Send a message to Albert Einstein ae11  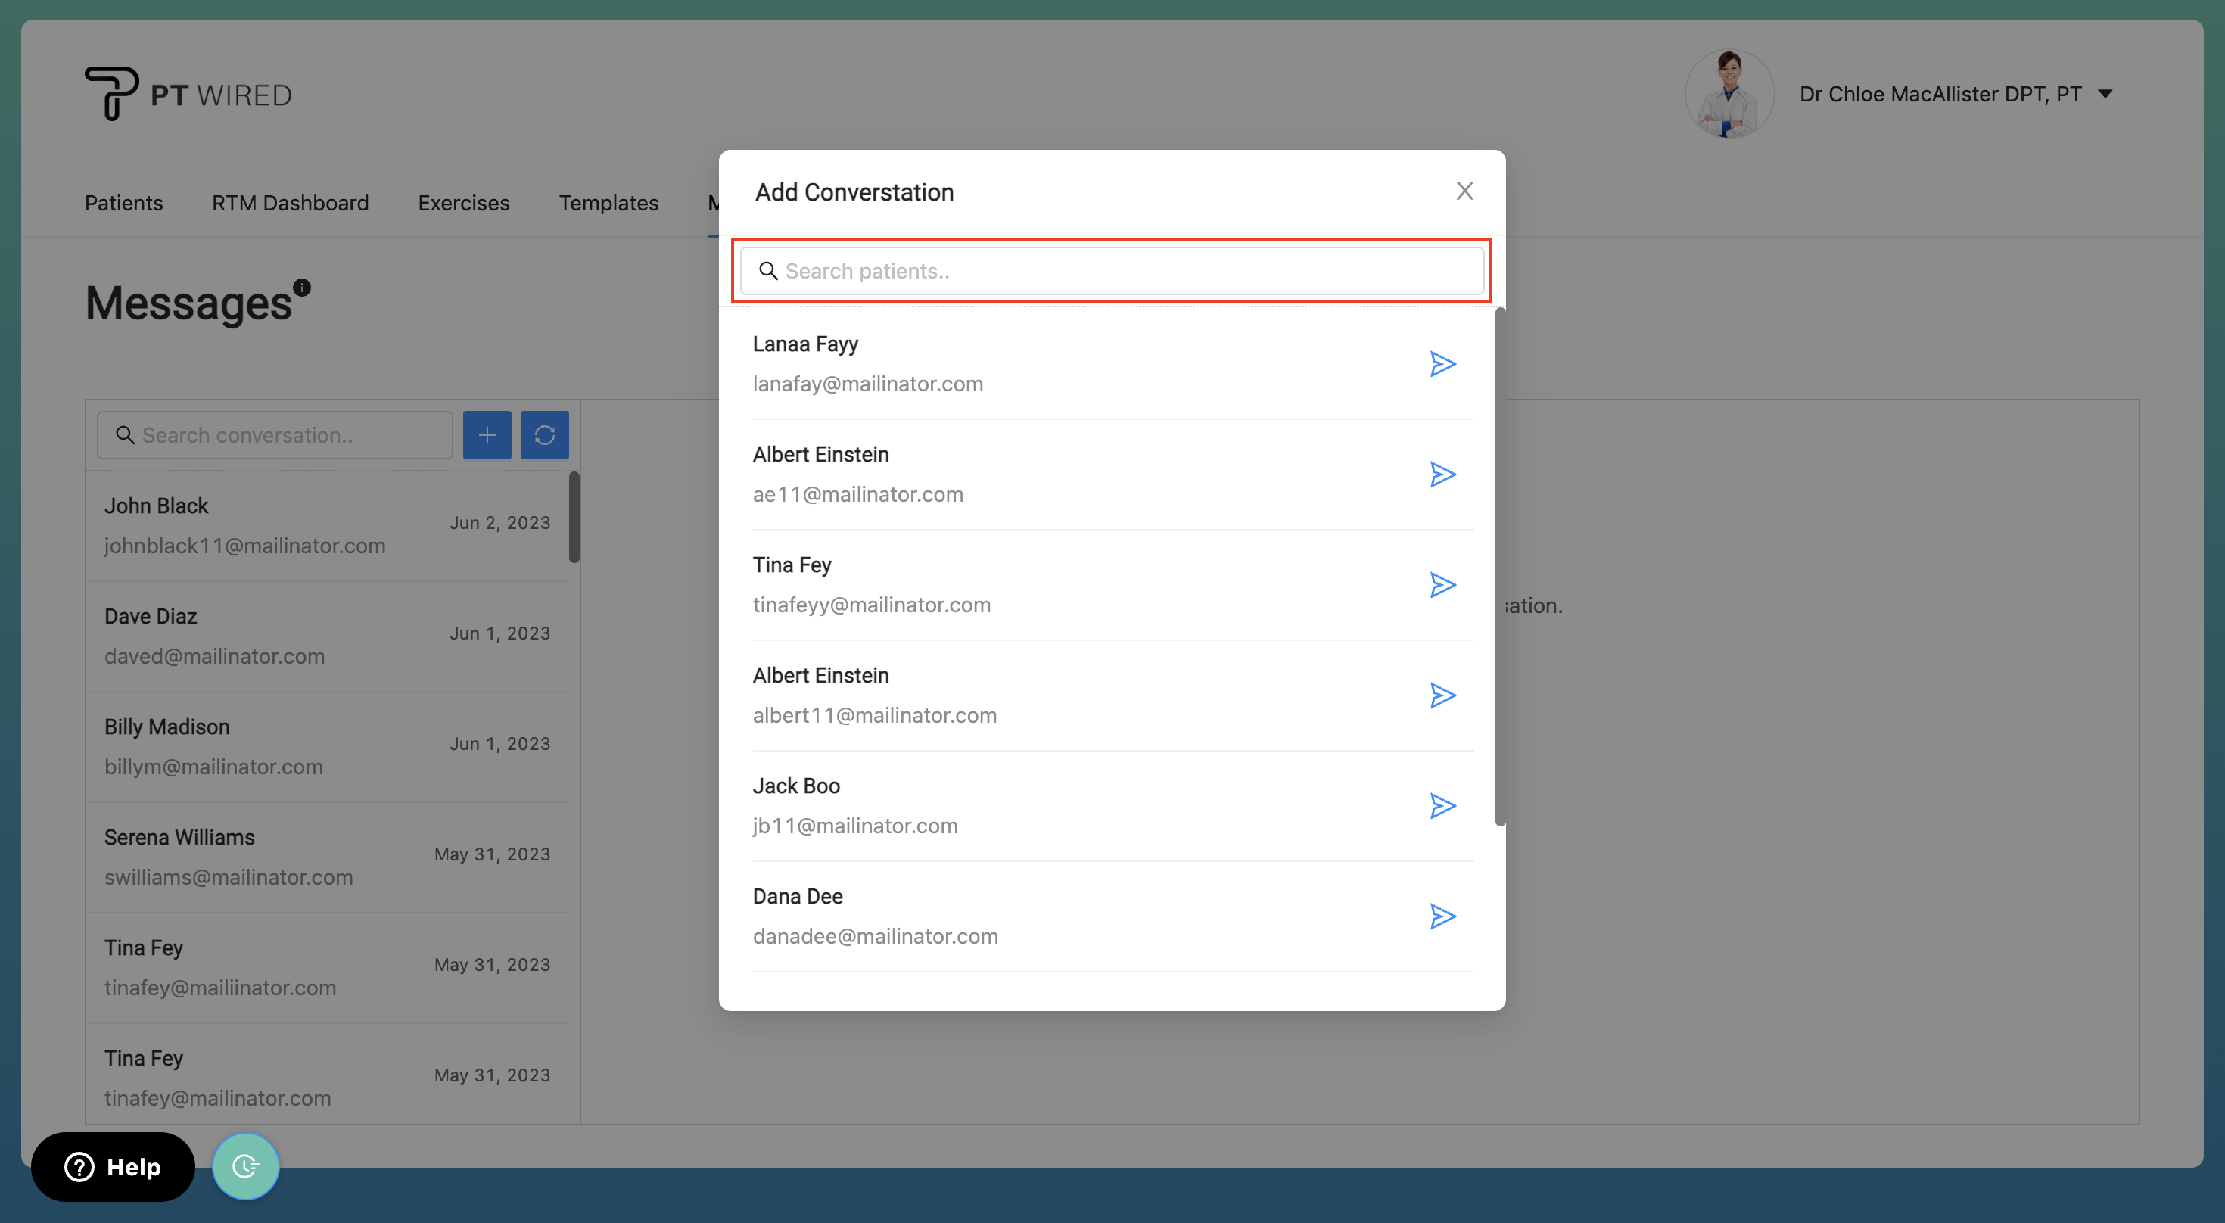point(1442,475)
